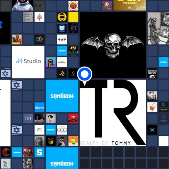Open the orange cartoon character tile

pyautogui.click(x=73, y=141)
